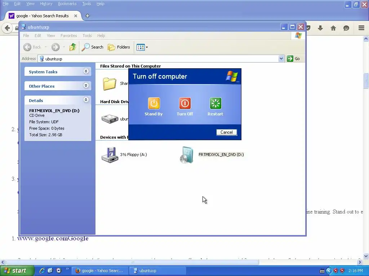
Task: Click the Up folder icon in toolbar
Action: [x=73, y=47]
